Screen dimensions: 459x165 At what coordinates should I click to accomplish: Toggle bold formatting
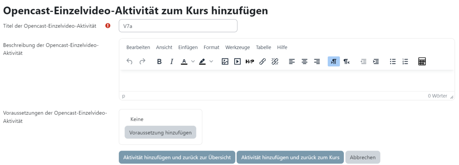[160, 61]
